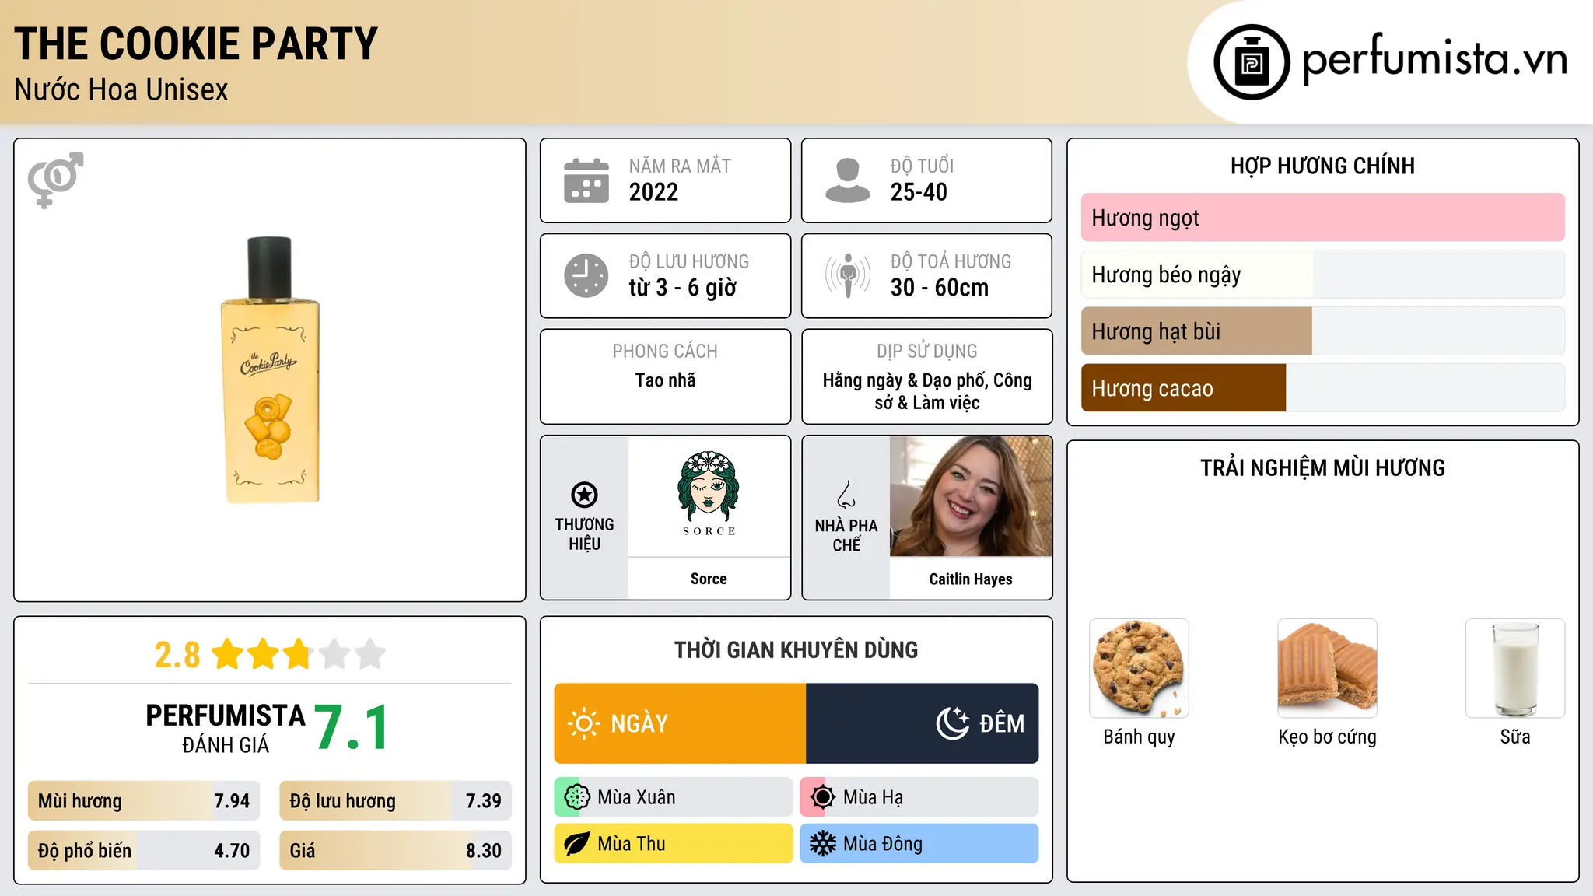Image resolution: width=1593 pixels, height=896 pixels.
Task: Click the pink Hương ngọt accord bar
Action: pos(1322,218)
